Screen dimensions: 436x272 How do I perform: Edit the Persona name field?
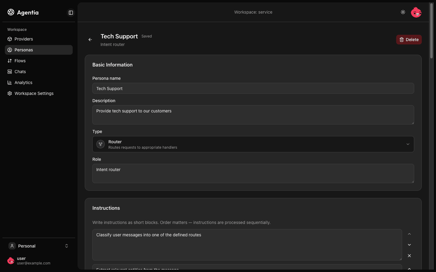pos(253,88)
